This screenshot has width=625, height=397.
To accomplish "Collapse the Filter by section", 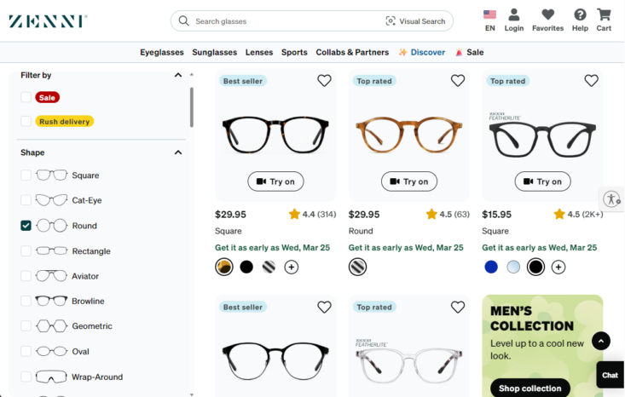I will coord(178,75).
